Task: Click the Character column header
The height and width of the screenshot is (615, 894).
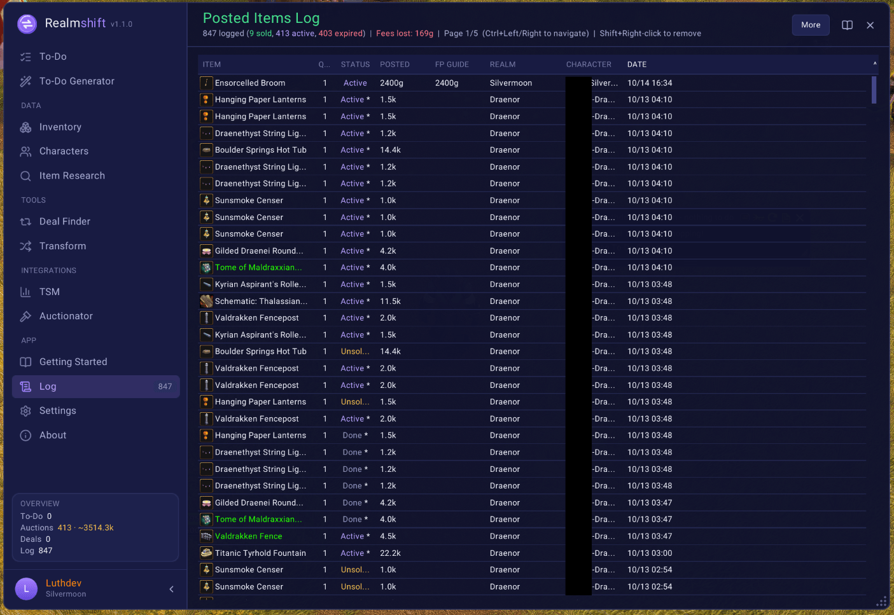Action: click(x=589, y=64)
